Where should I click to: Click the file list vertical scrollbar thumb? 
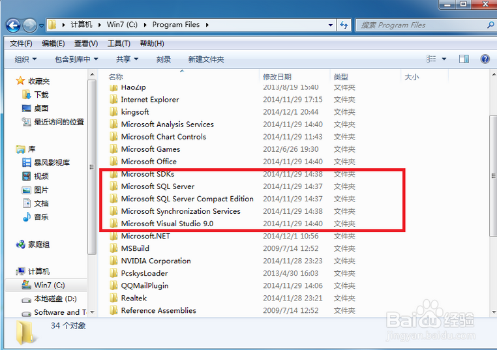click(x=494, y=176)
